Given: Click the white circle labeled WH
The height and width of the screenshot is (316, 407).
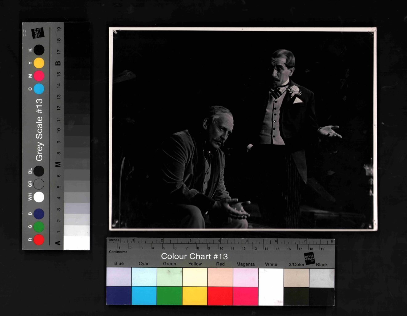Looking at the screenshot, I should click(x=39, y=197).
